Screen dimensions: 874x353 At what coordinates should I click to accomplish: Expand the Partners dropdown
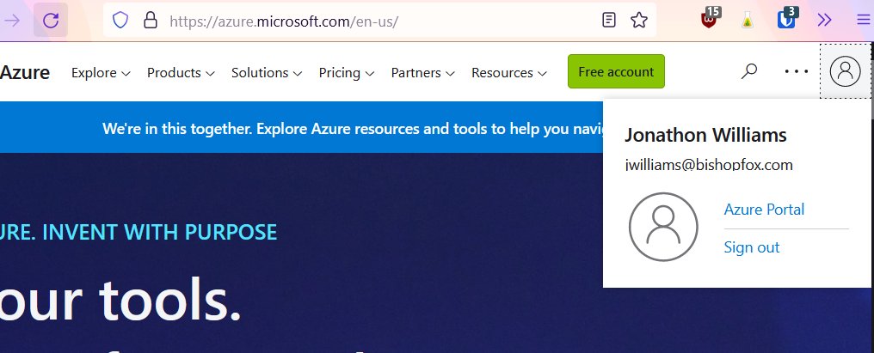tap(422, 72)
